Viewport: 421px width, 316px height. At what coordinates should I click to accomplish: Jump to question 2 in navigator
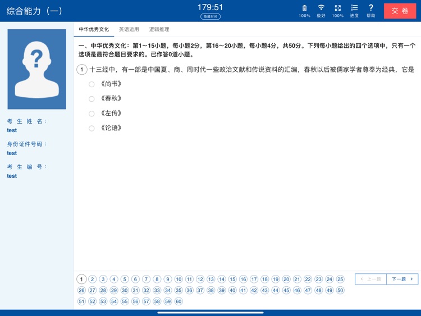93,279
